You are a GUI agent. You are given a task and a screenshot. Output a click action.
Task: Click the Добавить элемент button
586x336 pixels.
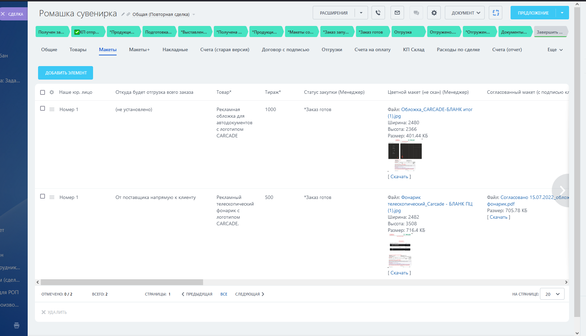click(x=65, y=73)
